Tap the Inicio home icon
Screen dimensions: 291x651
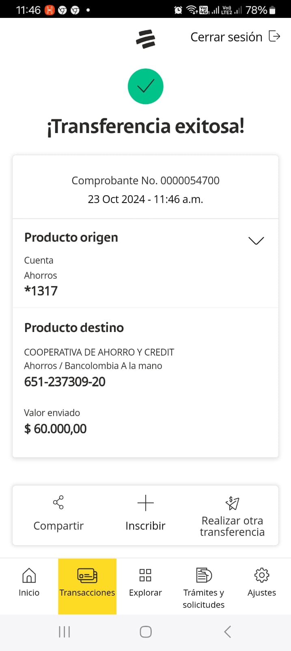(x=29, y=575)
